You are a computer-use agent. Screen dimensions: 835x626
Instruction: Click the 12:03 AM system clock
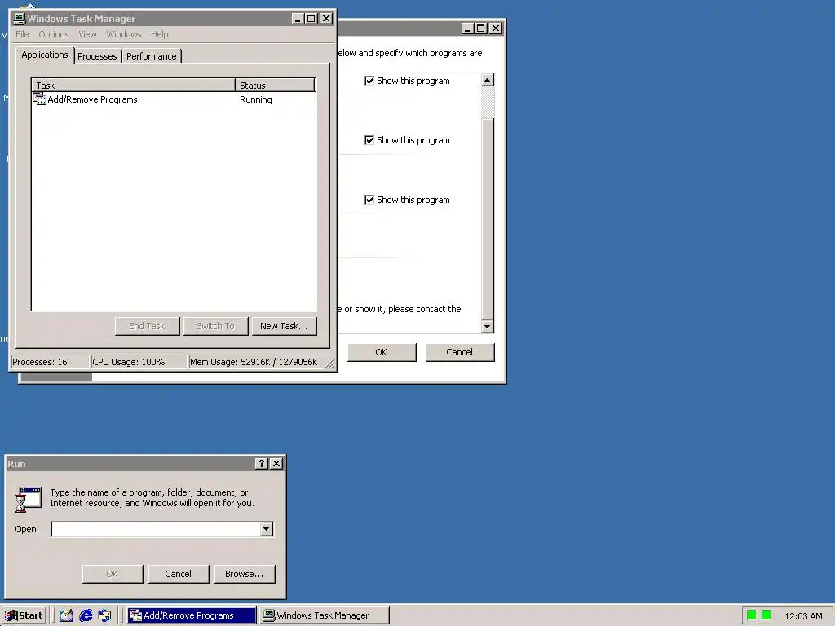pyautogui.click(x=803, y=616)
